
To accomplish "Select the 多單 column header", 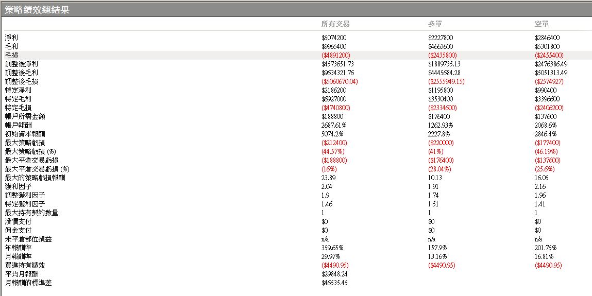I will (x=435, y=24).
